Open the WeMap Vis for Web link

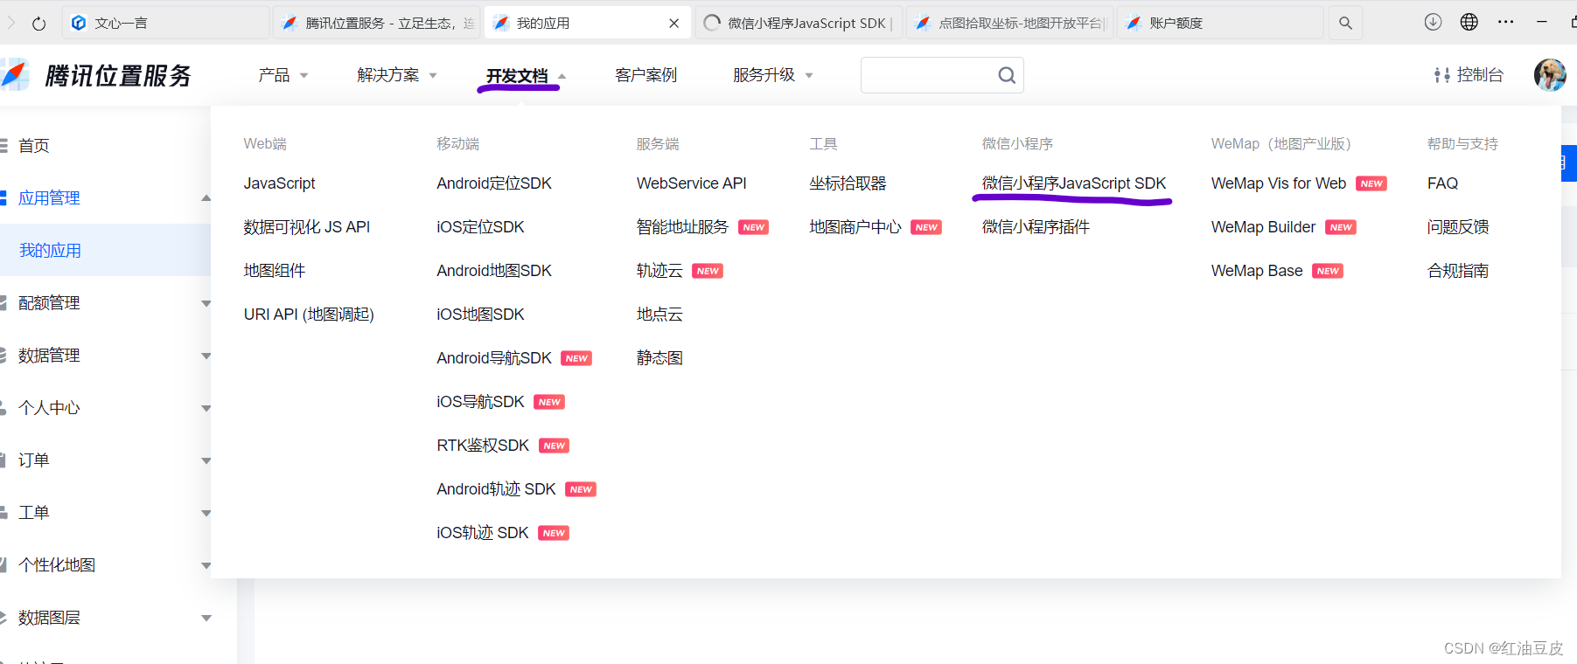[1279, 183]
